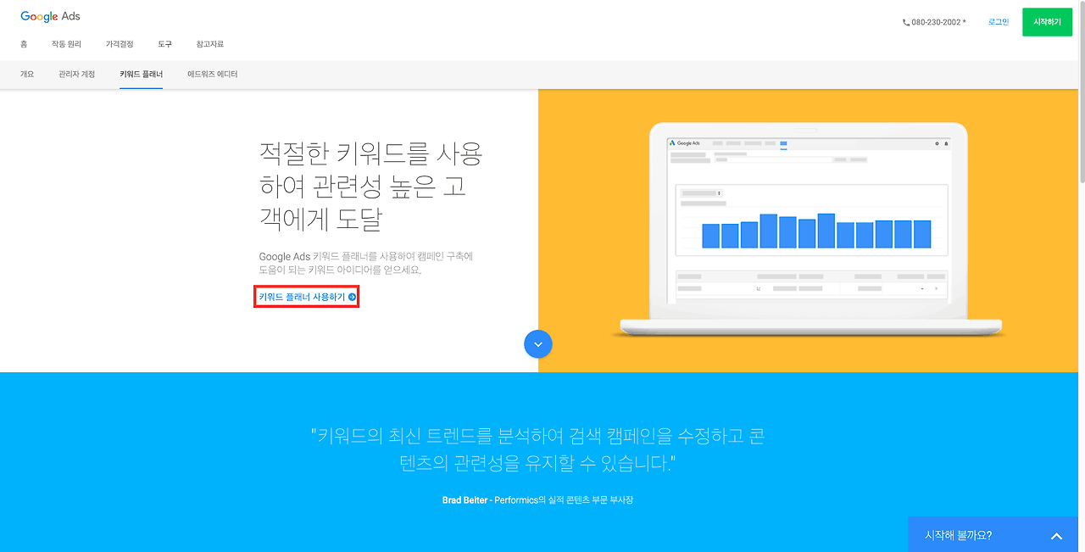The height and width of the screenshot is (552, 1085).
Task: Switch to the 개요 tab
Action: (26, 74)
